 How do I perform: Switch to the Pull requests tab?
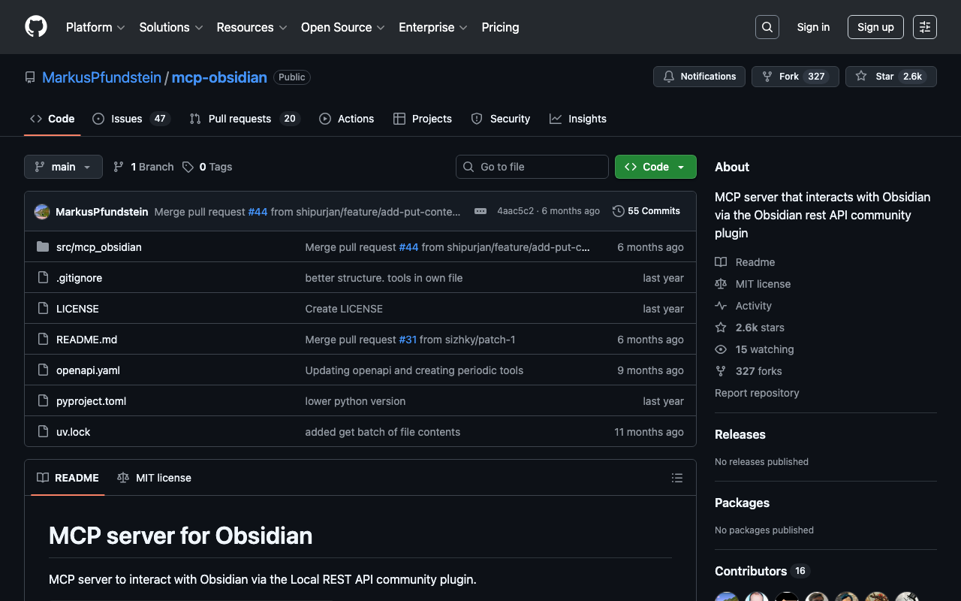pyautogui.click(x=244, y=119)
